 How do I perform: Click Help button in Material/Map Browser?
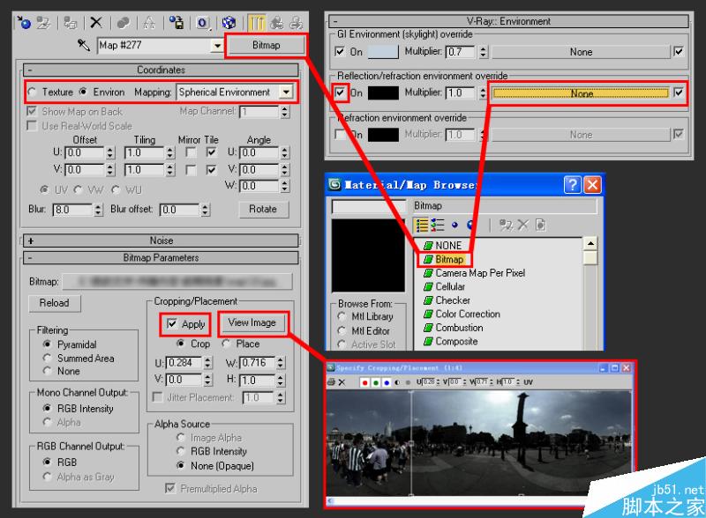(x=572, y=185)
